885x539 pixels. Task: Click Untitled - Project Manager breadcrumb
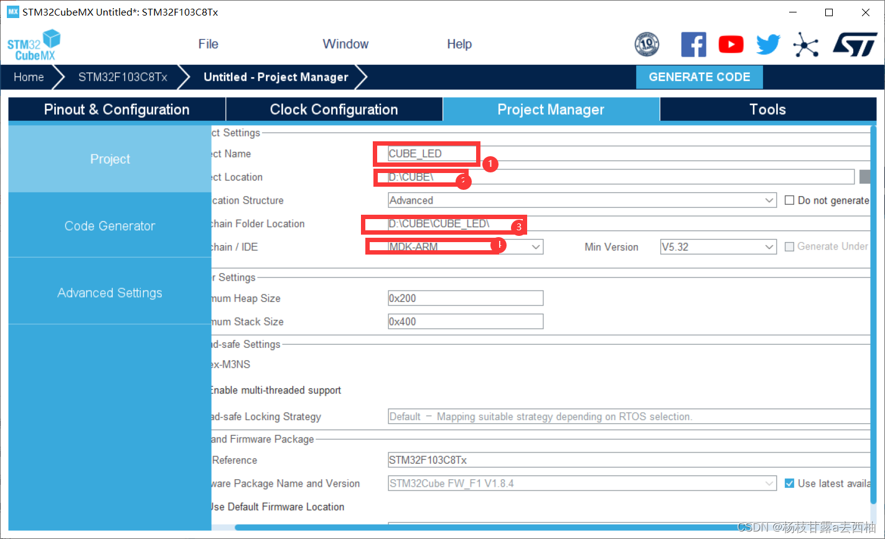276,77
